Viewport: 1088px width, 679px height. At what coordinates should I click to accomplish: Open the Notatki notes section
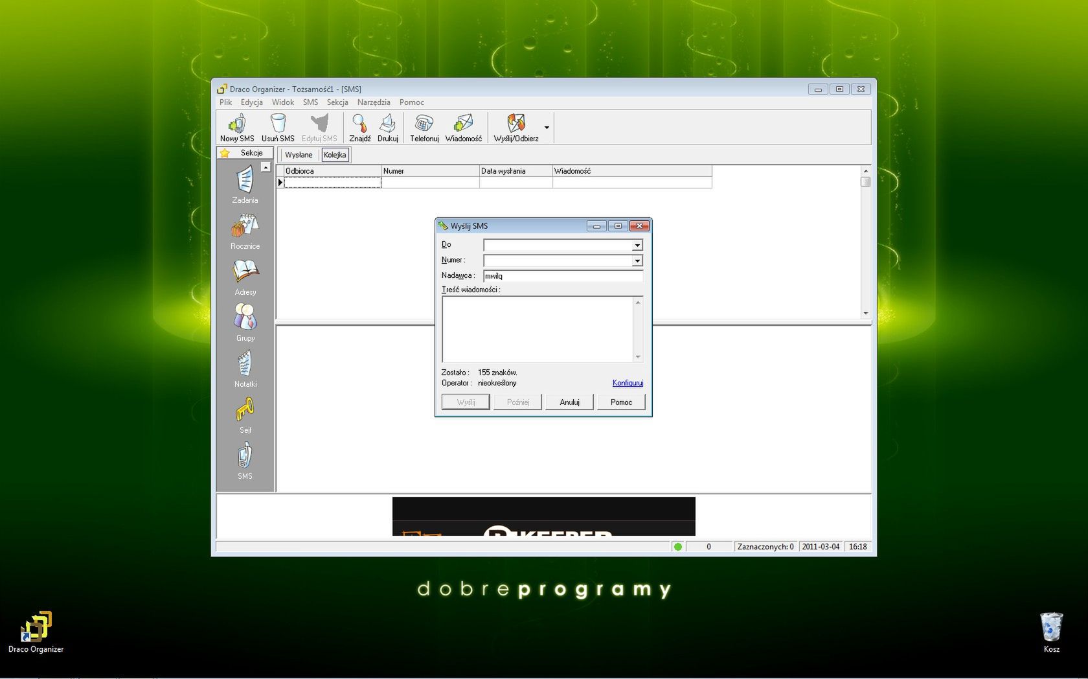(x=245, y=369)
